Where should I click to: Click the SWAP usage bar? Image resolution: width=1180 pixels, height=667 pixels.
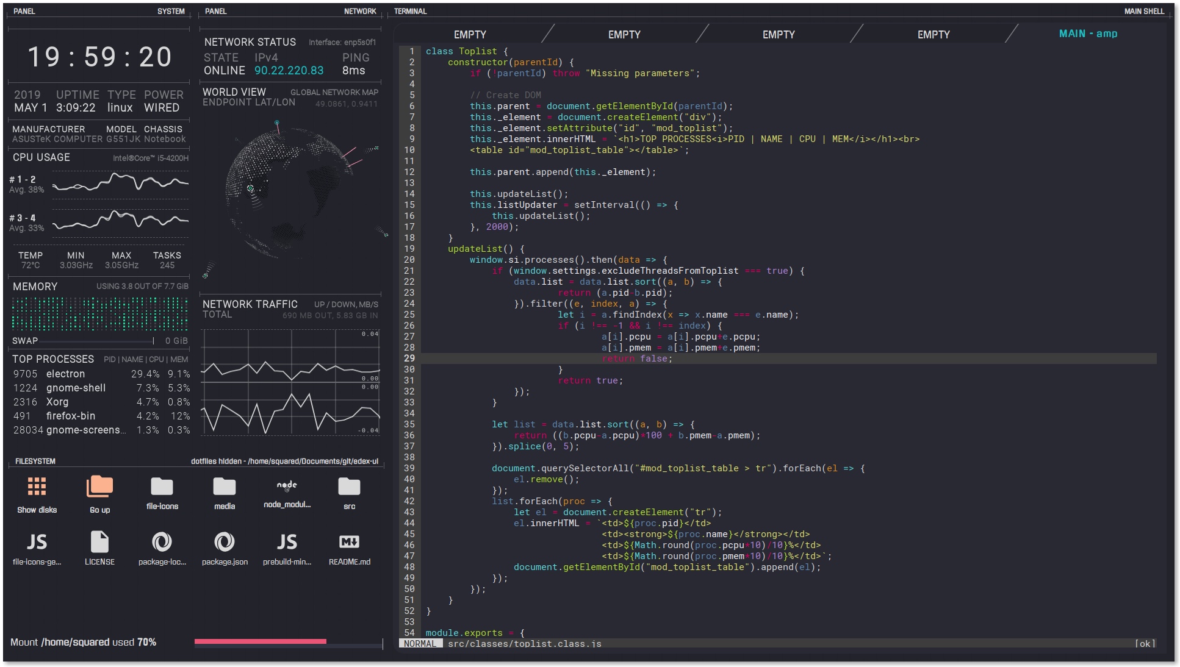coord(98,341)
